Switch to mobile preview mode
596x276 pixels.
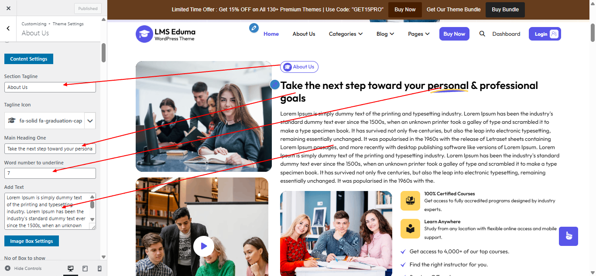click(x=99, y=268)
